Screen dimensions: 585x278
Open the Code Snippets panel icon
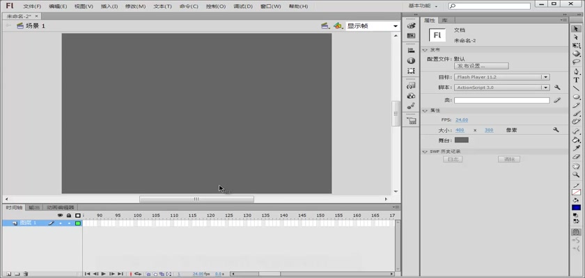(x=411, y=85)
